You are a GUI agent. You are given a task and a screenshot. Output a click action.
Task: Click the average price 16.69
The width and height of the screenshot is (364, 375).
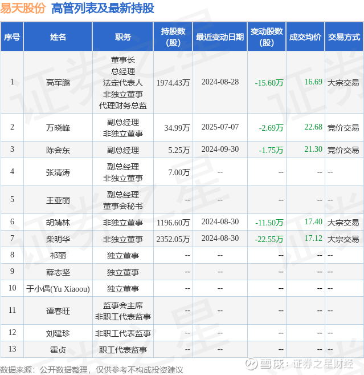coord(313,82)
